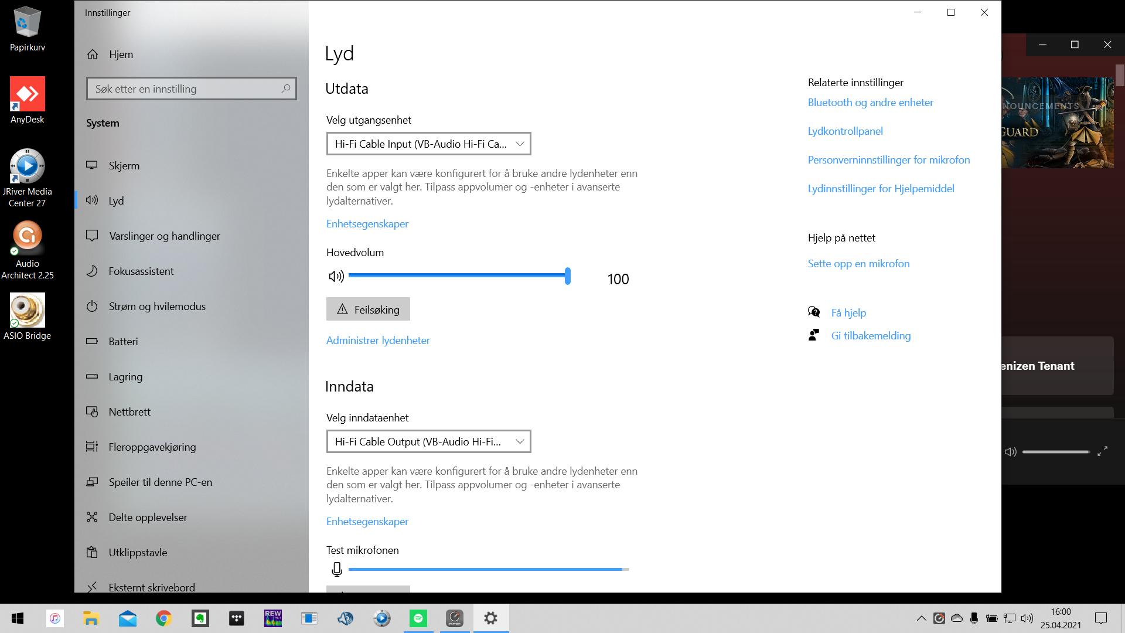Open the Skjerm settings page
This screenshot has width=1125, height=633.
point(124,166)
